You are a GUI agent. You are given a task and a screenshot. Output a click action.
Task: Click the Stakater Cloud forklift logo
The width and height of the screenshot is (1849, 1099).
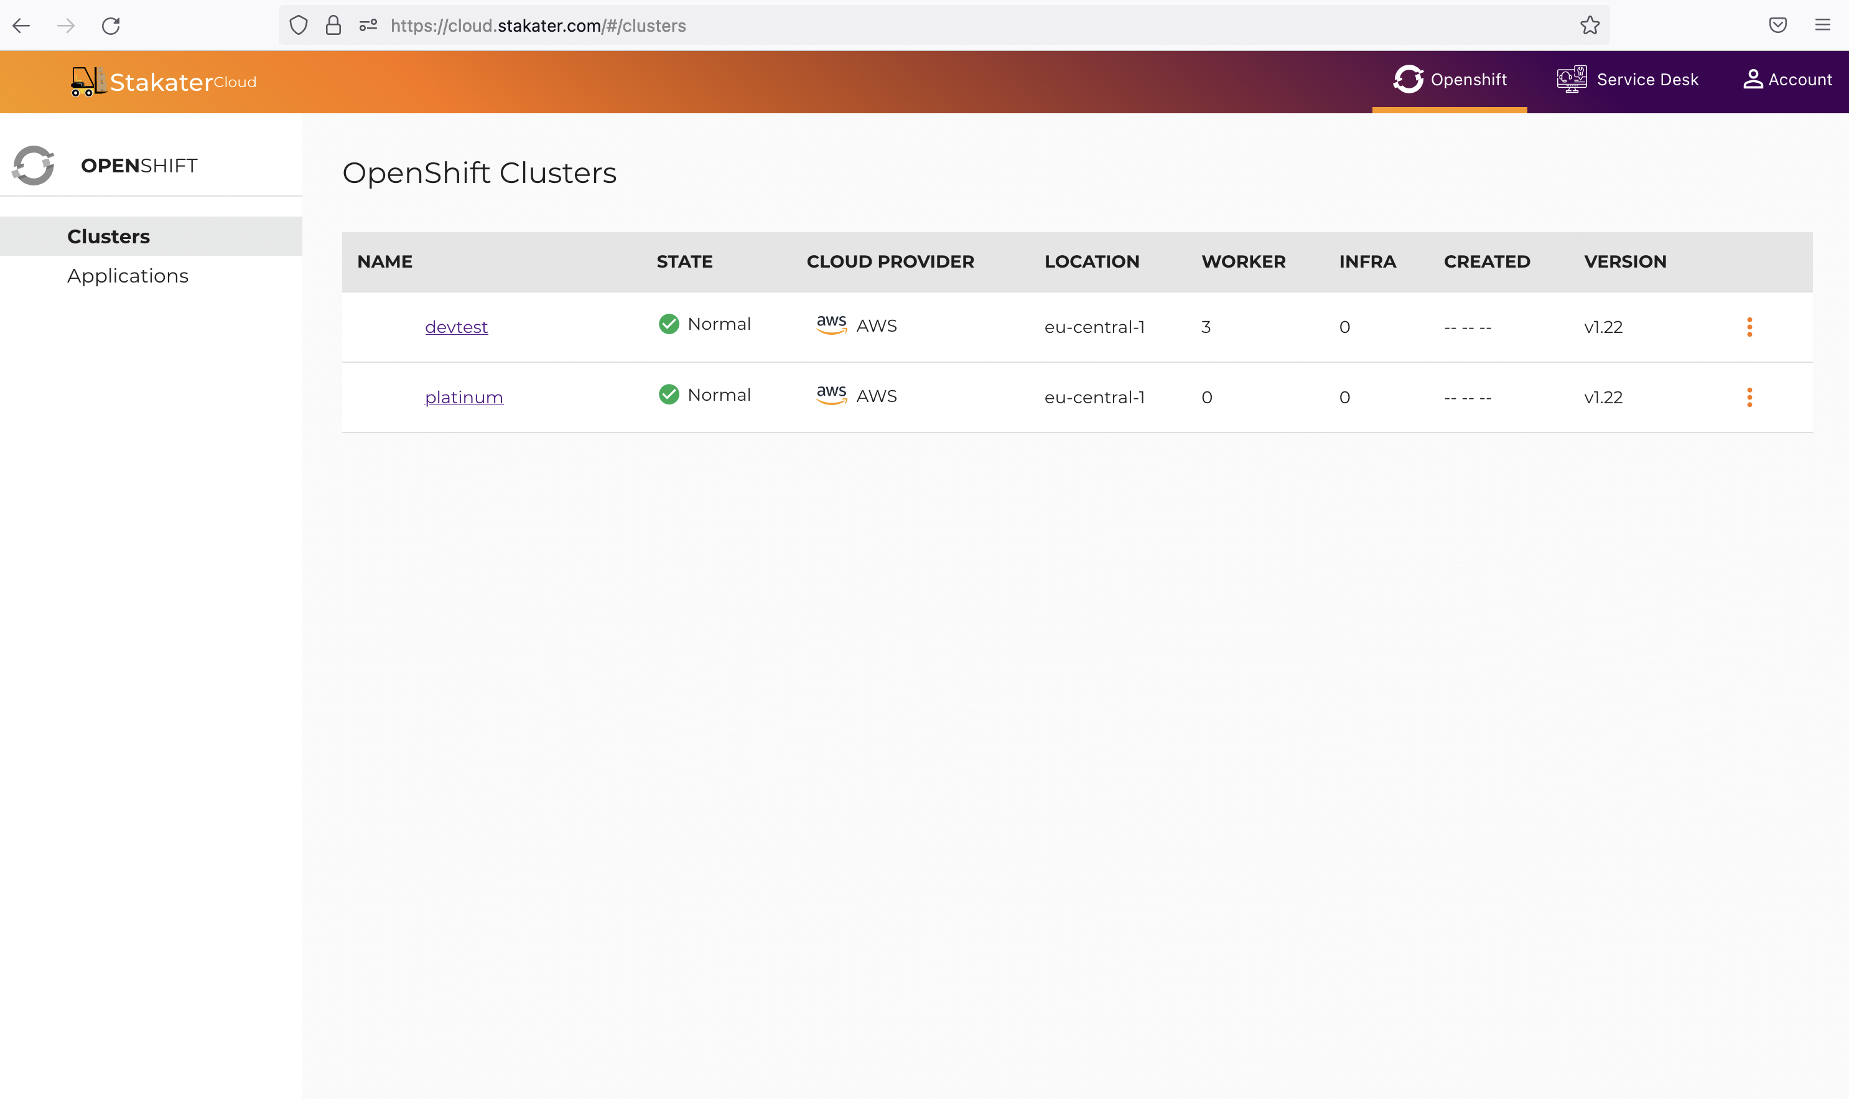point(87,82)
